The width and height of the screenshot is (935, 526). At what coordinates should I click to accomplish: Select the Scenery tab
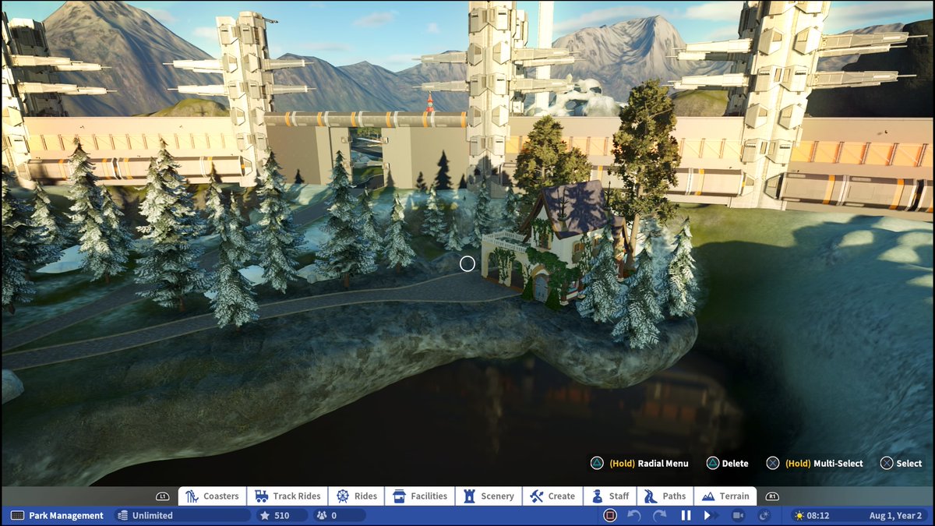click(488, 496)
